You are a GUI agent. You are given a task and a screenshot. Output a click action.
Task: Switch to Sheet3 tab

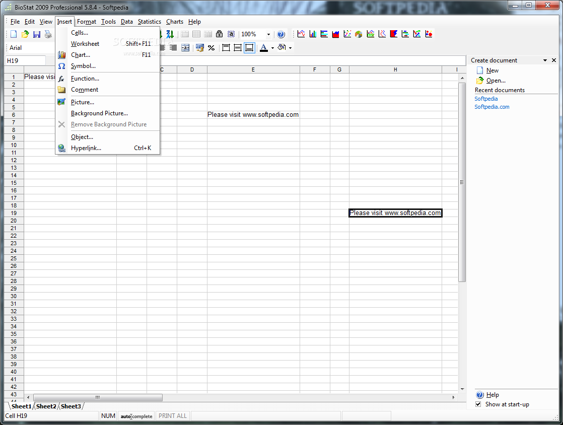(71, 406)
